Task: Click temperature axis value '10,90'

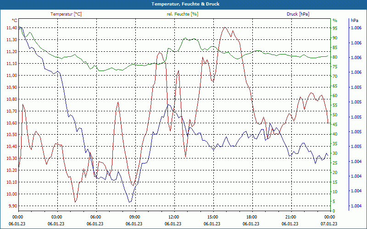Action: 11,87
